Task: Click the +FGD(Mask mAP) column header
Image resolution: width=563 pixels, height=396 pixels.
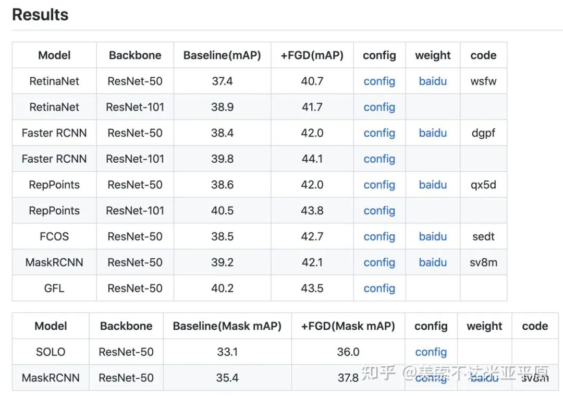Action: tap(348, 326)
